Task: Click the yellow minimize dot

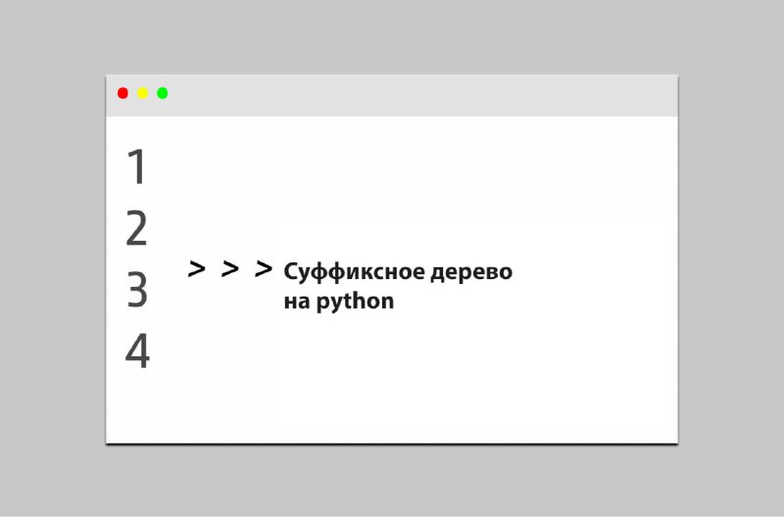Action: pos(142,93)
